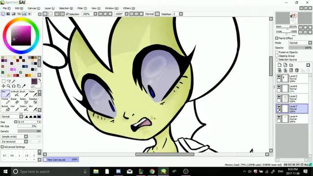Select the Blur tool
Viewport: 313px width, 176px height.
(33, 109)
